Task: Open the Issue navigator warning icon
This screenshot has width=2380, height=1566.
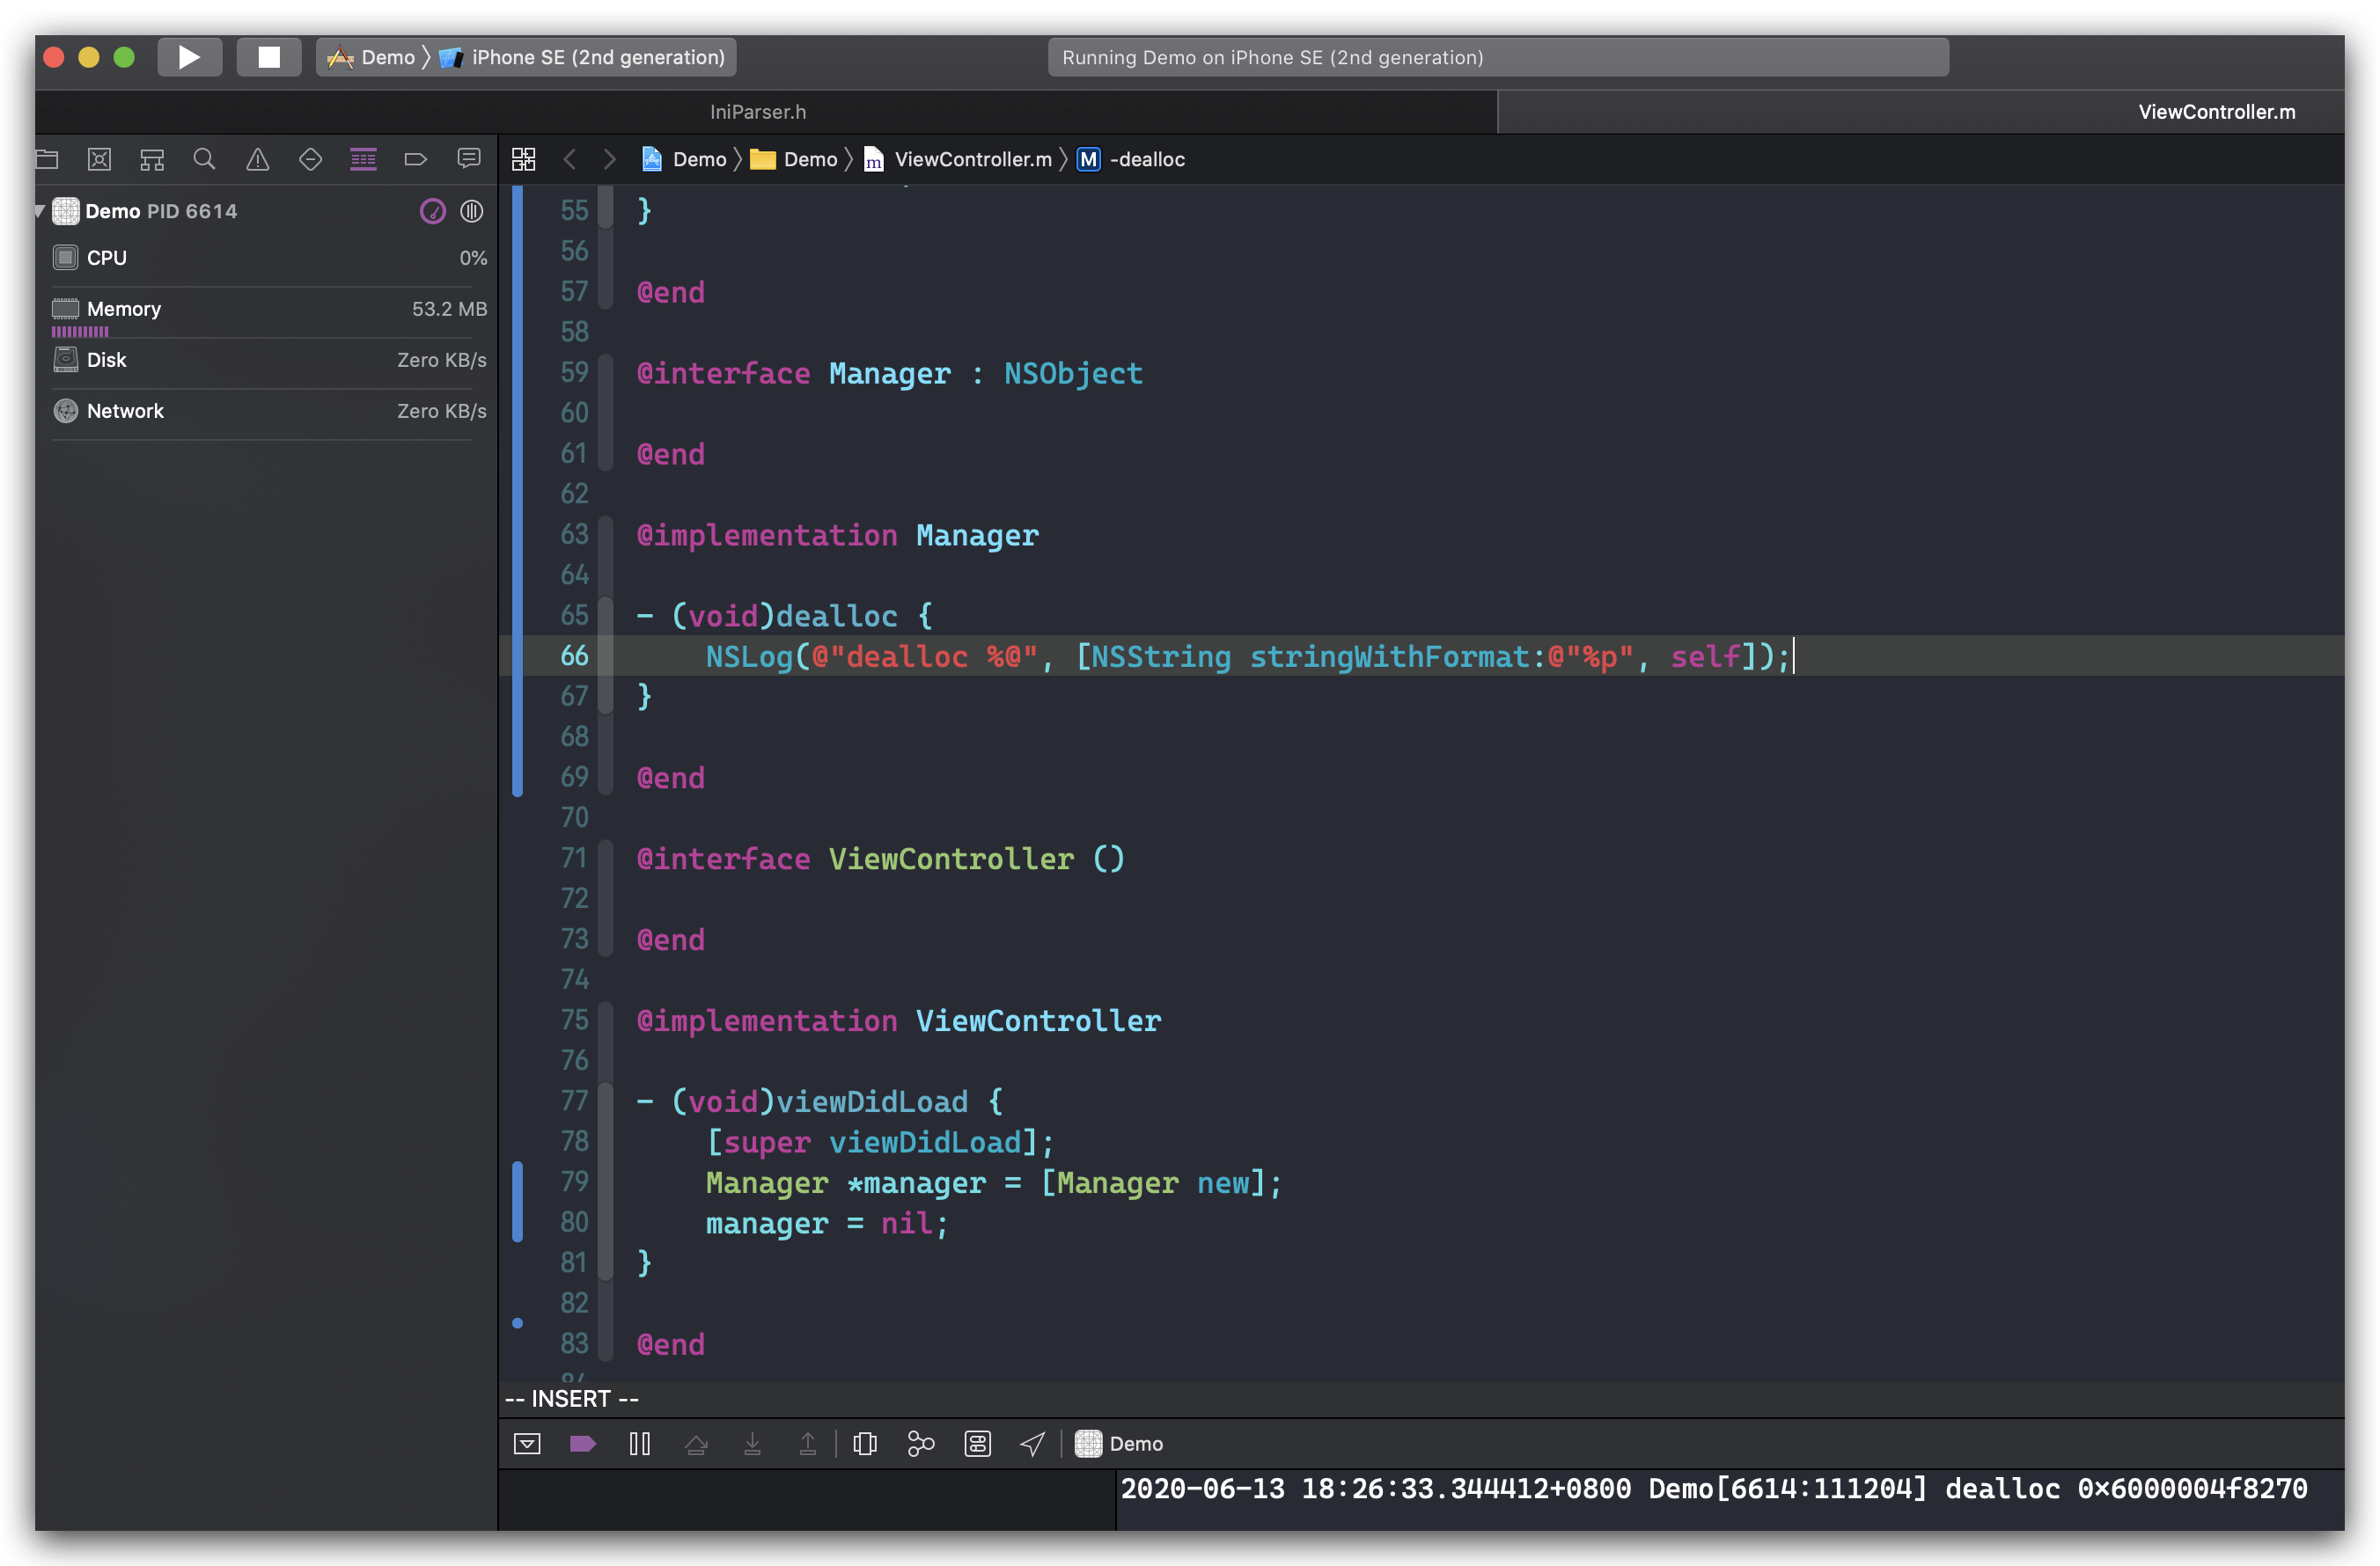Action: (x=258, y=159)
